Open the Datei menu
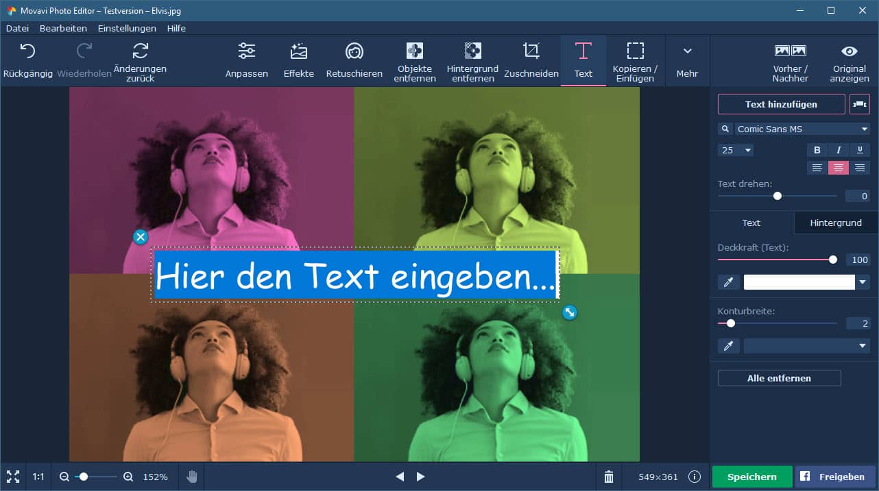Image resolution: width=879 pixels, height=491 pixels. tap(17, 28)
